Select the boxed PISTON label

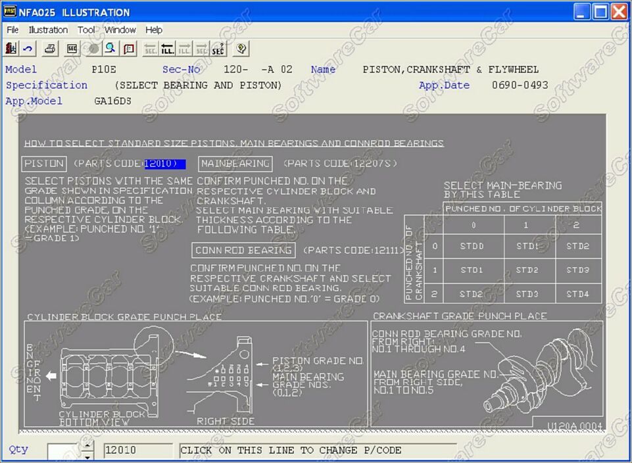(45, 164)
